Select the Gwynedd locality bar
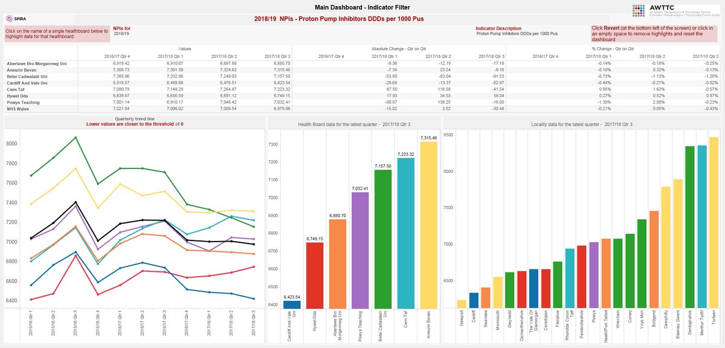The height and width of the screenshot is (348, 725). coord(511,290)
